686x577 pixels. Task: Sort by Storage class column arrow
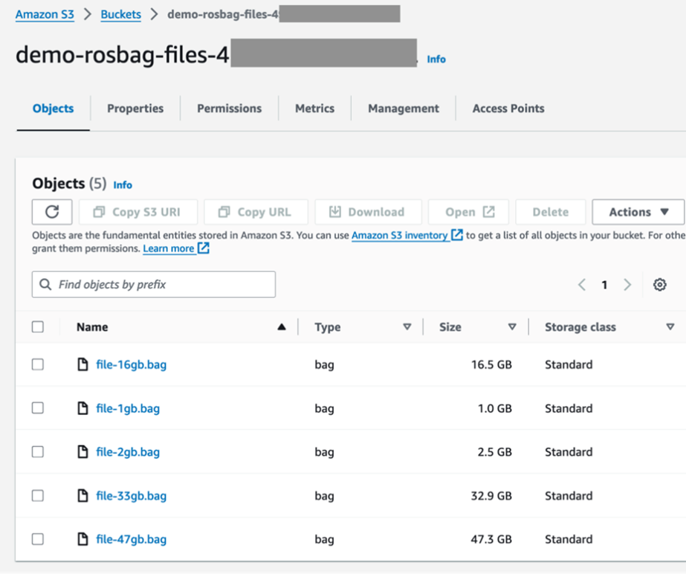click(x=670, y=326)
